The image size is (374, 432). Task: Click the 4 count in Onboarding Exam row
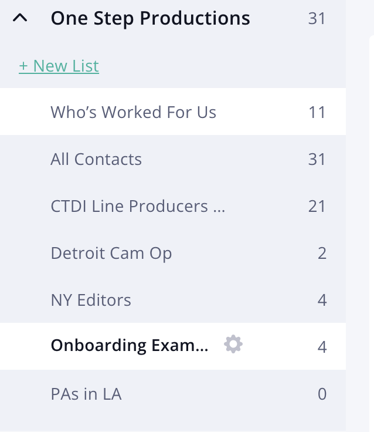(x=322, y=347)
